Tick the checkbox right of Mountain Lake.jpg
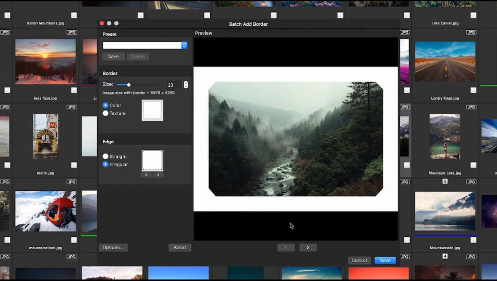The image size is (497, 281). [x=474, y=166]
